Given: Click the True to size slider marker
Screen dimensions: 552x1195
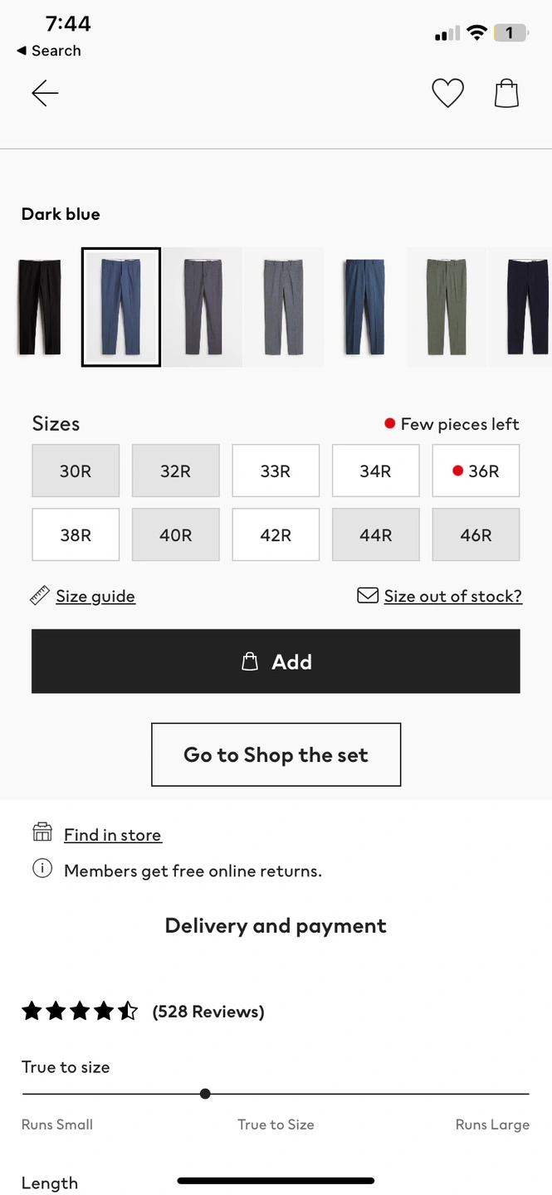Looking at the screenshot, I should [205, 1094].
